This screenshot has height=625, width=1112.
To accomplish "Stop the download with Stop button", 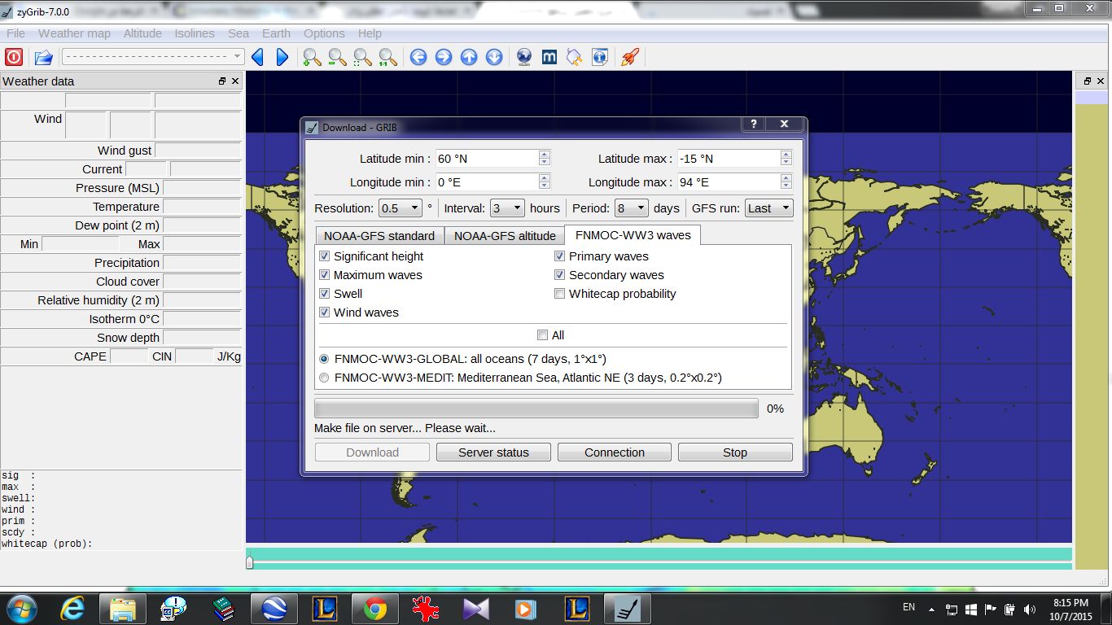I will [735, 452].
